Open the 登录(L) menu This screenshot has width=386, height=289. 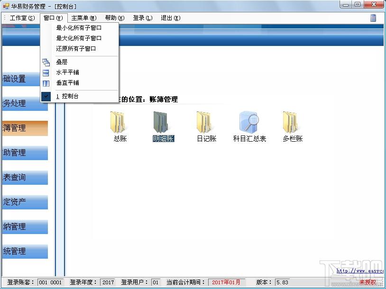143,18
